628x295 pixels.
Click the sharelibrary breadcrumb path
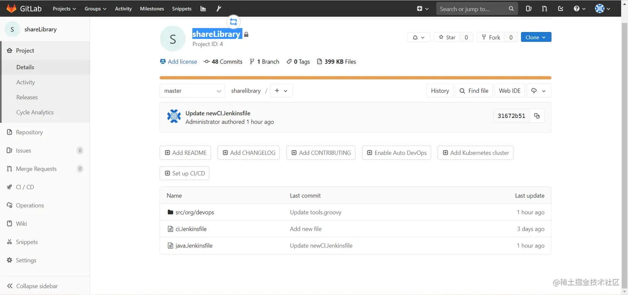tap(246, 91)
